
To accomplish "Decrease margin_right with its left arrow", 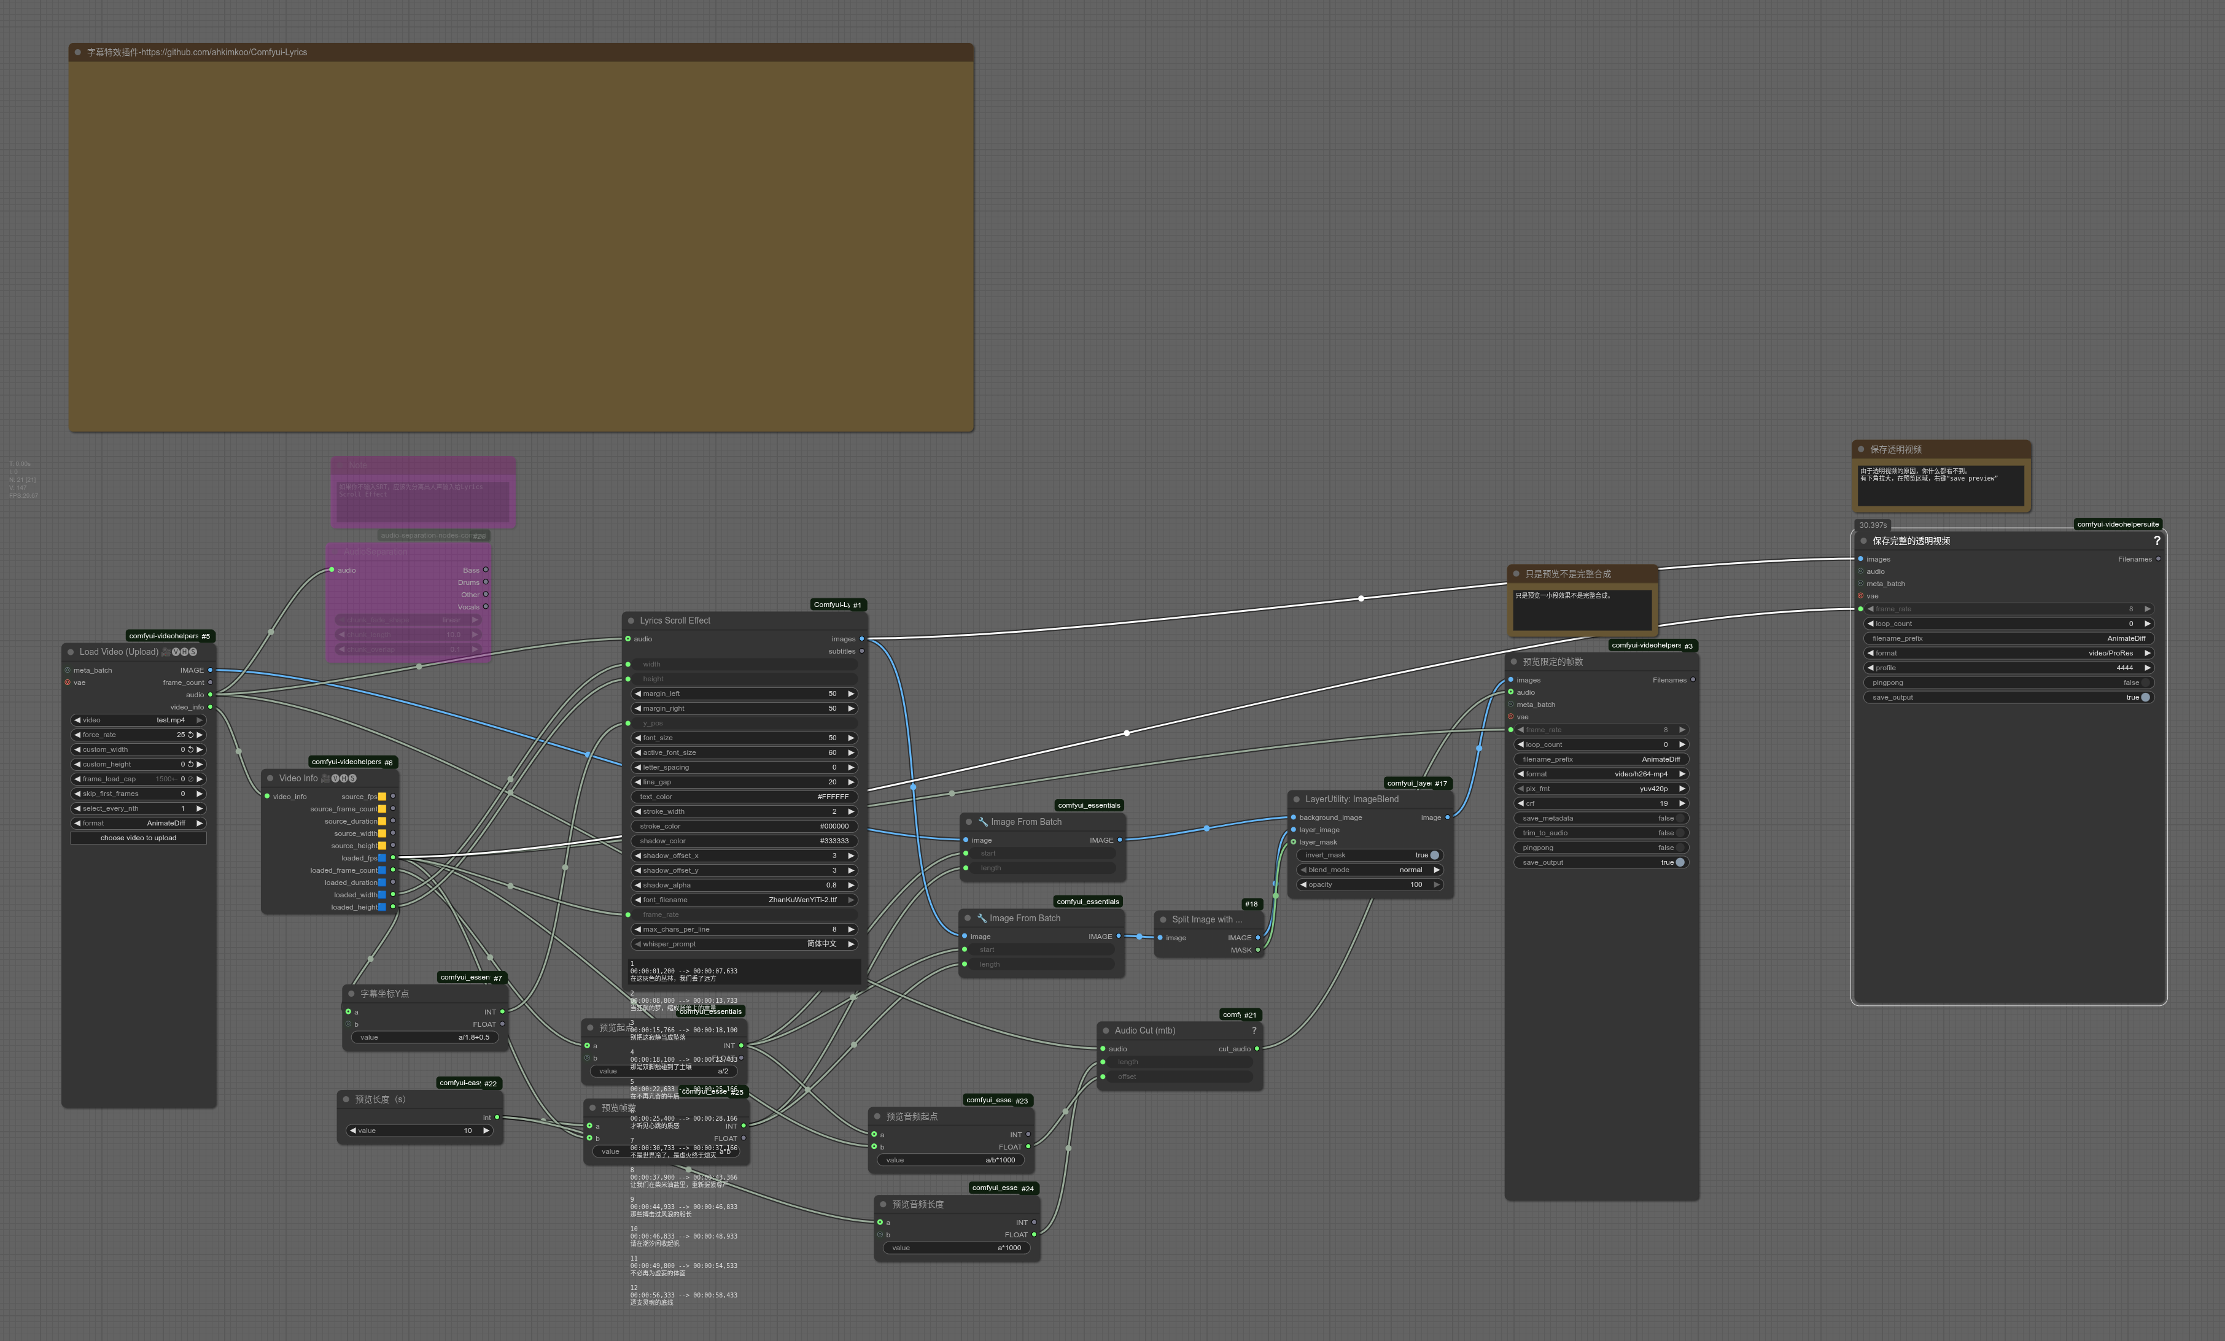I will pos(637,708).
